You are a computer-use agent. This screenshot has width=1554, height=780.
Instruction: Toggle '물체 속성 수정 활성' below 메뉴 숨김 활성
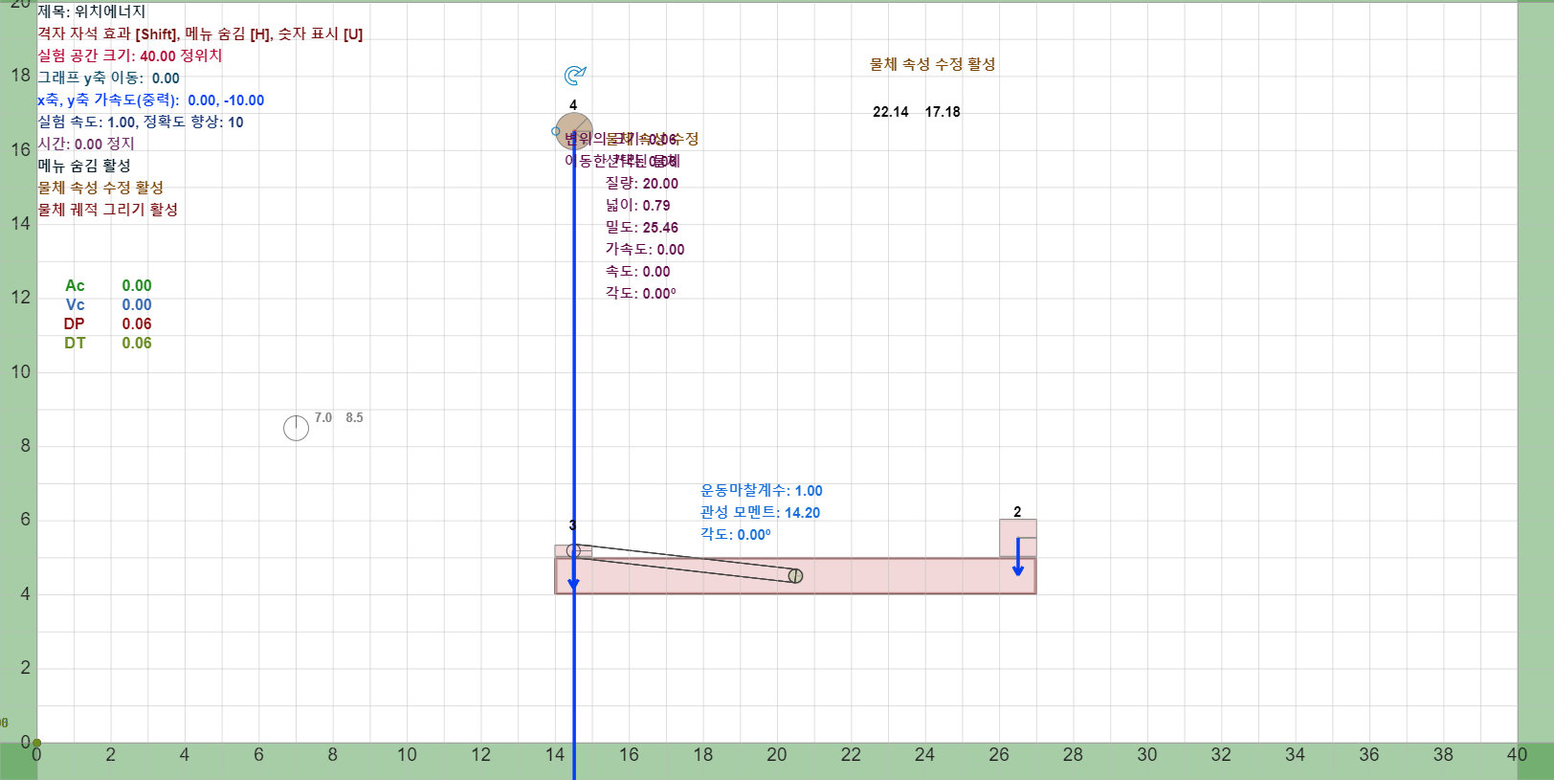click(x=100, y=188)
